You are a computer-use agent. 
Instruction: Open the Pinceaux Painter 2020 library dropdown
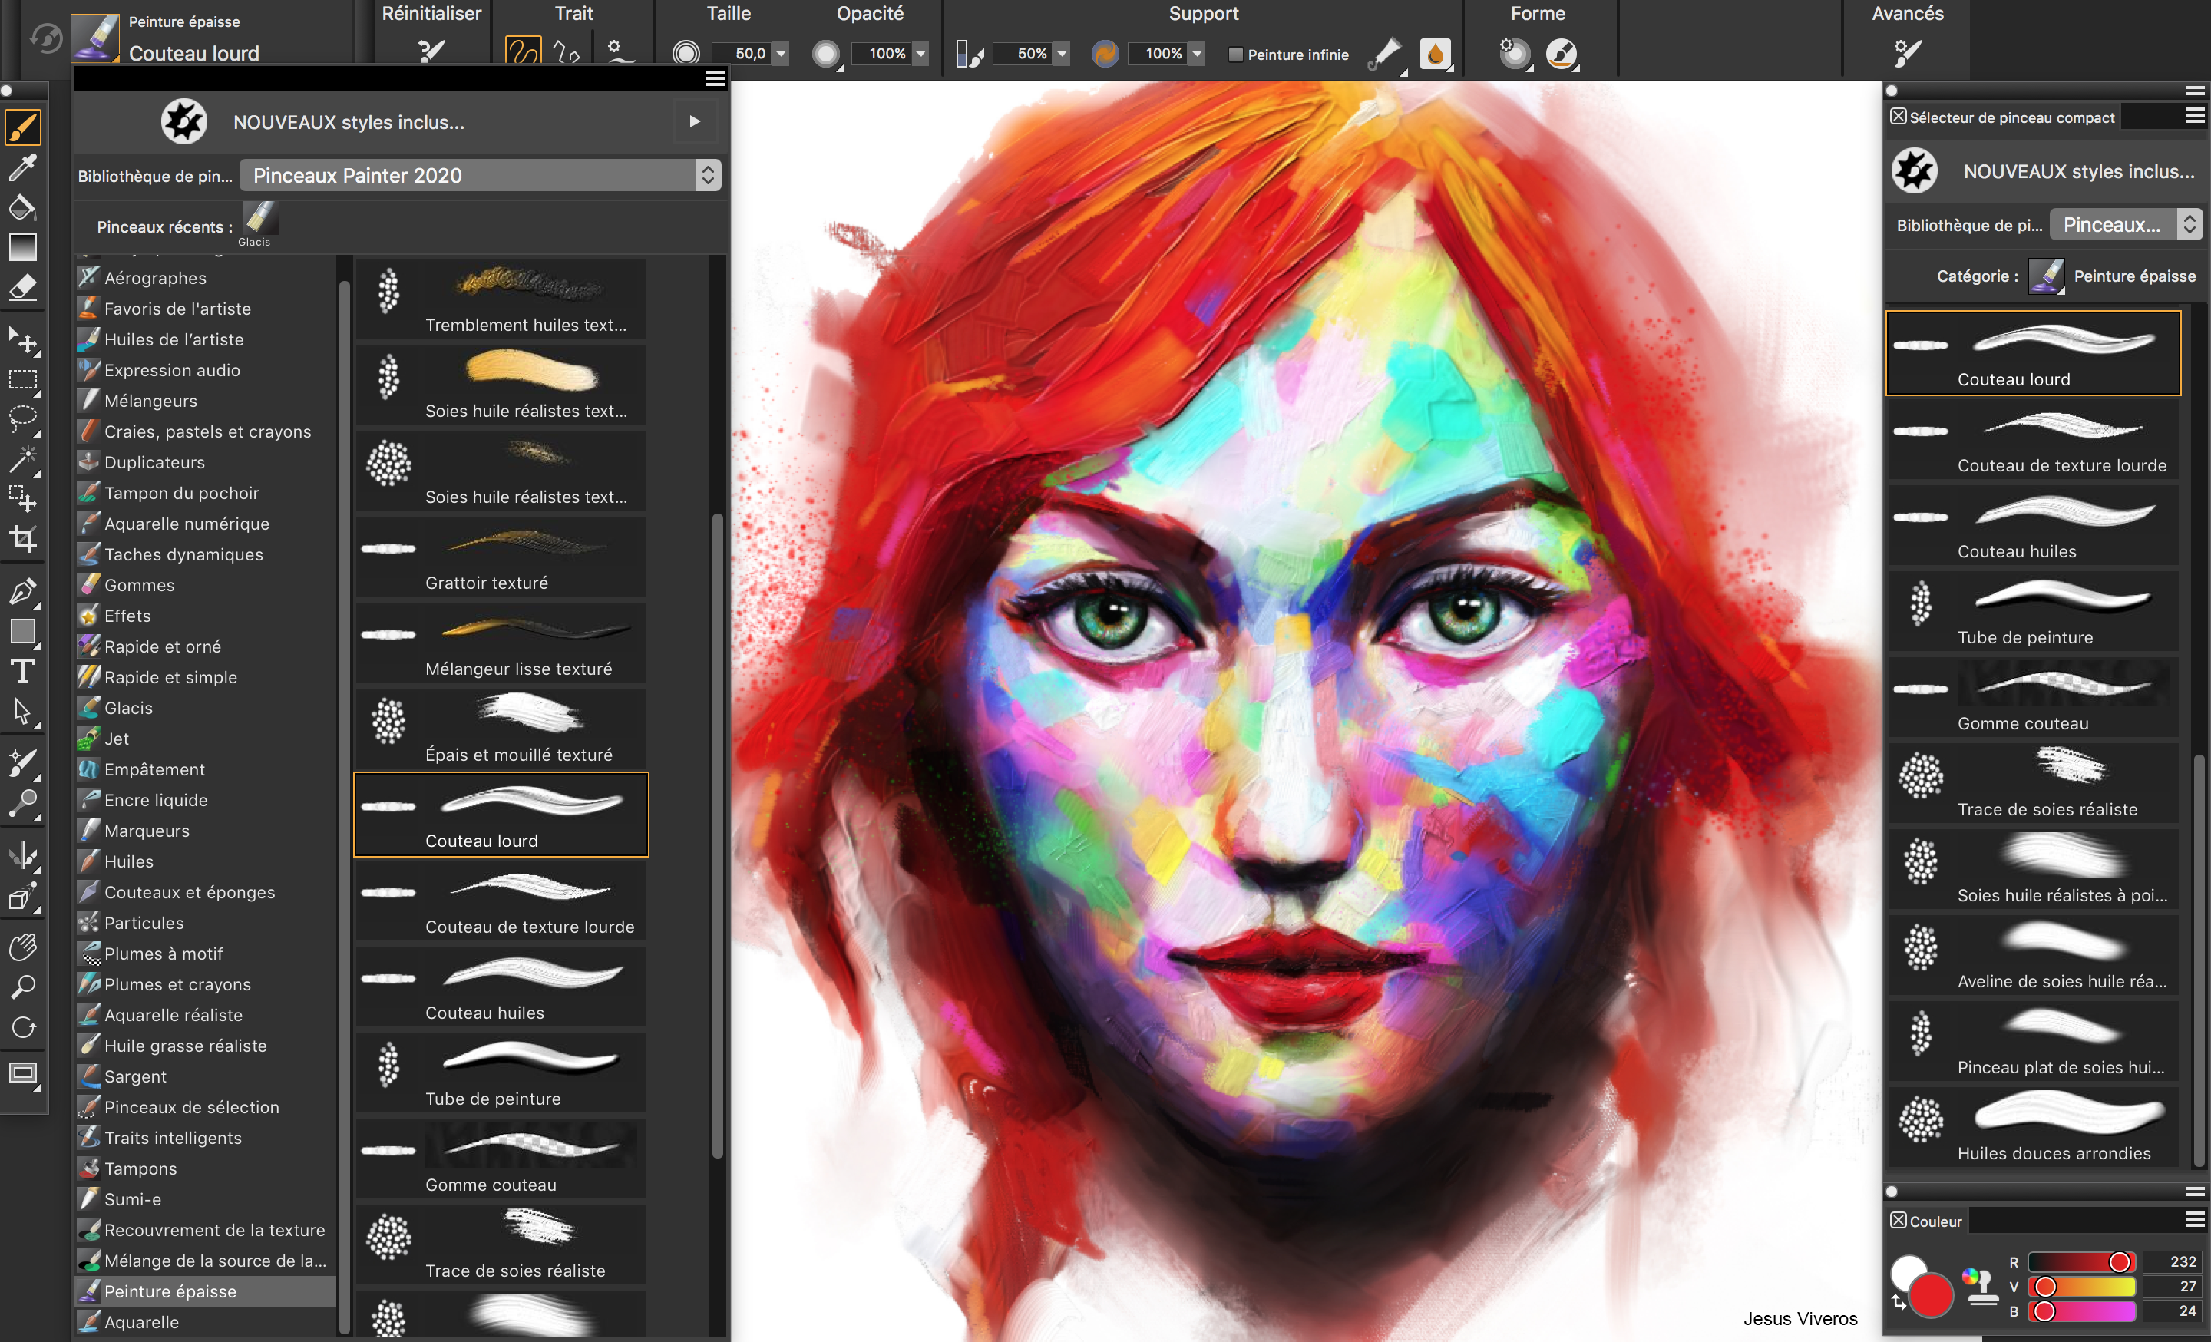[480, 175]
